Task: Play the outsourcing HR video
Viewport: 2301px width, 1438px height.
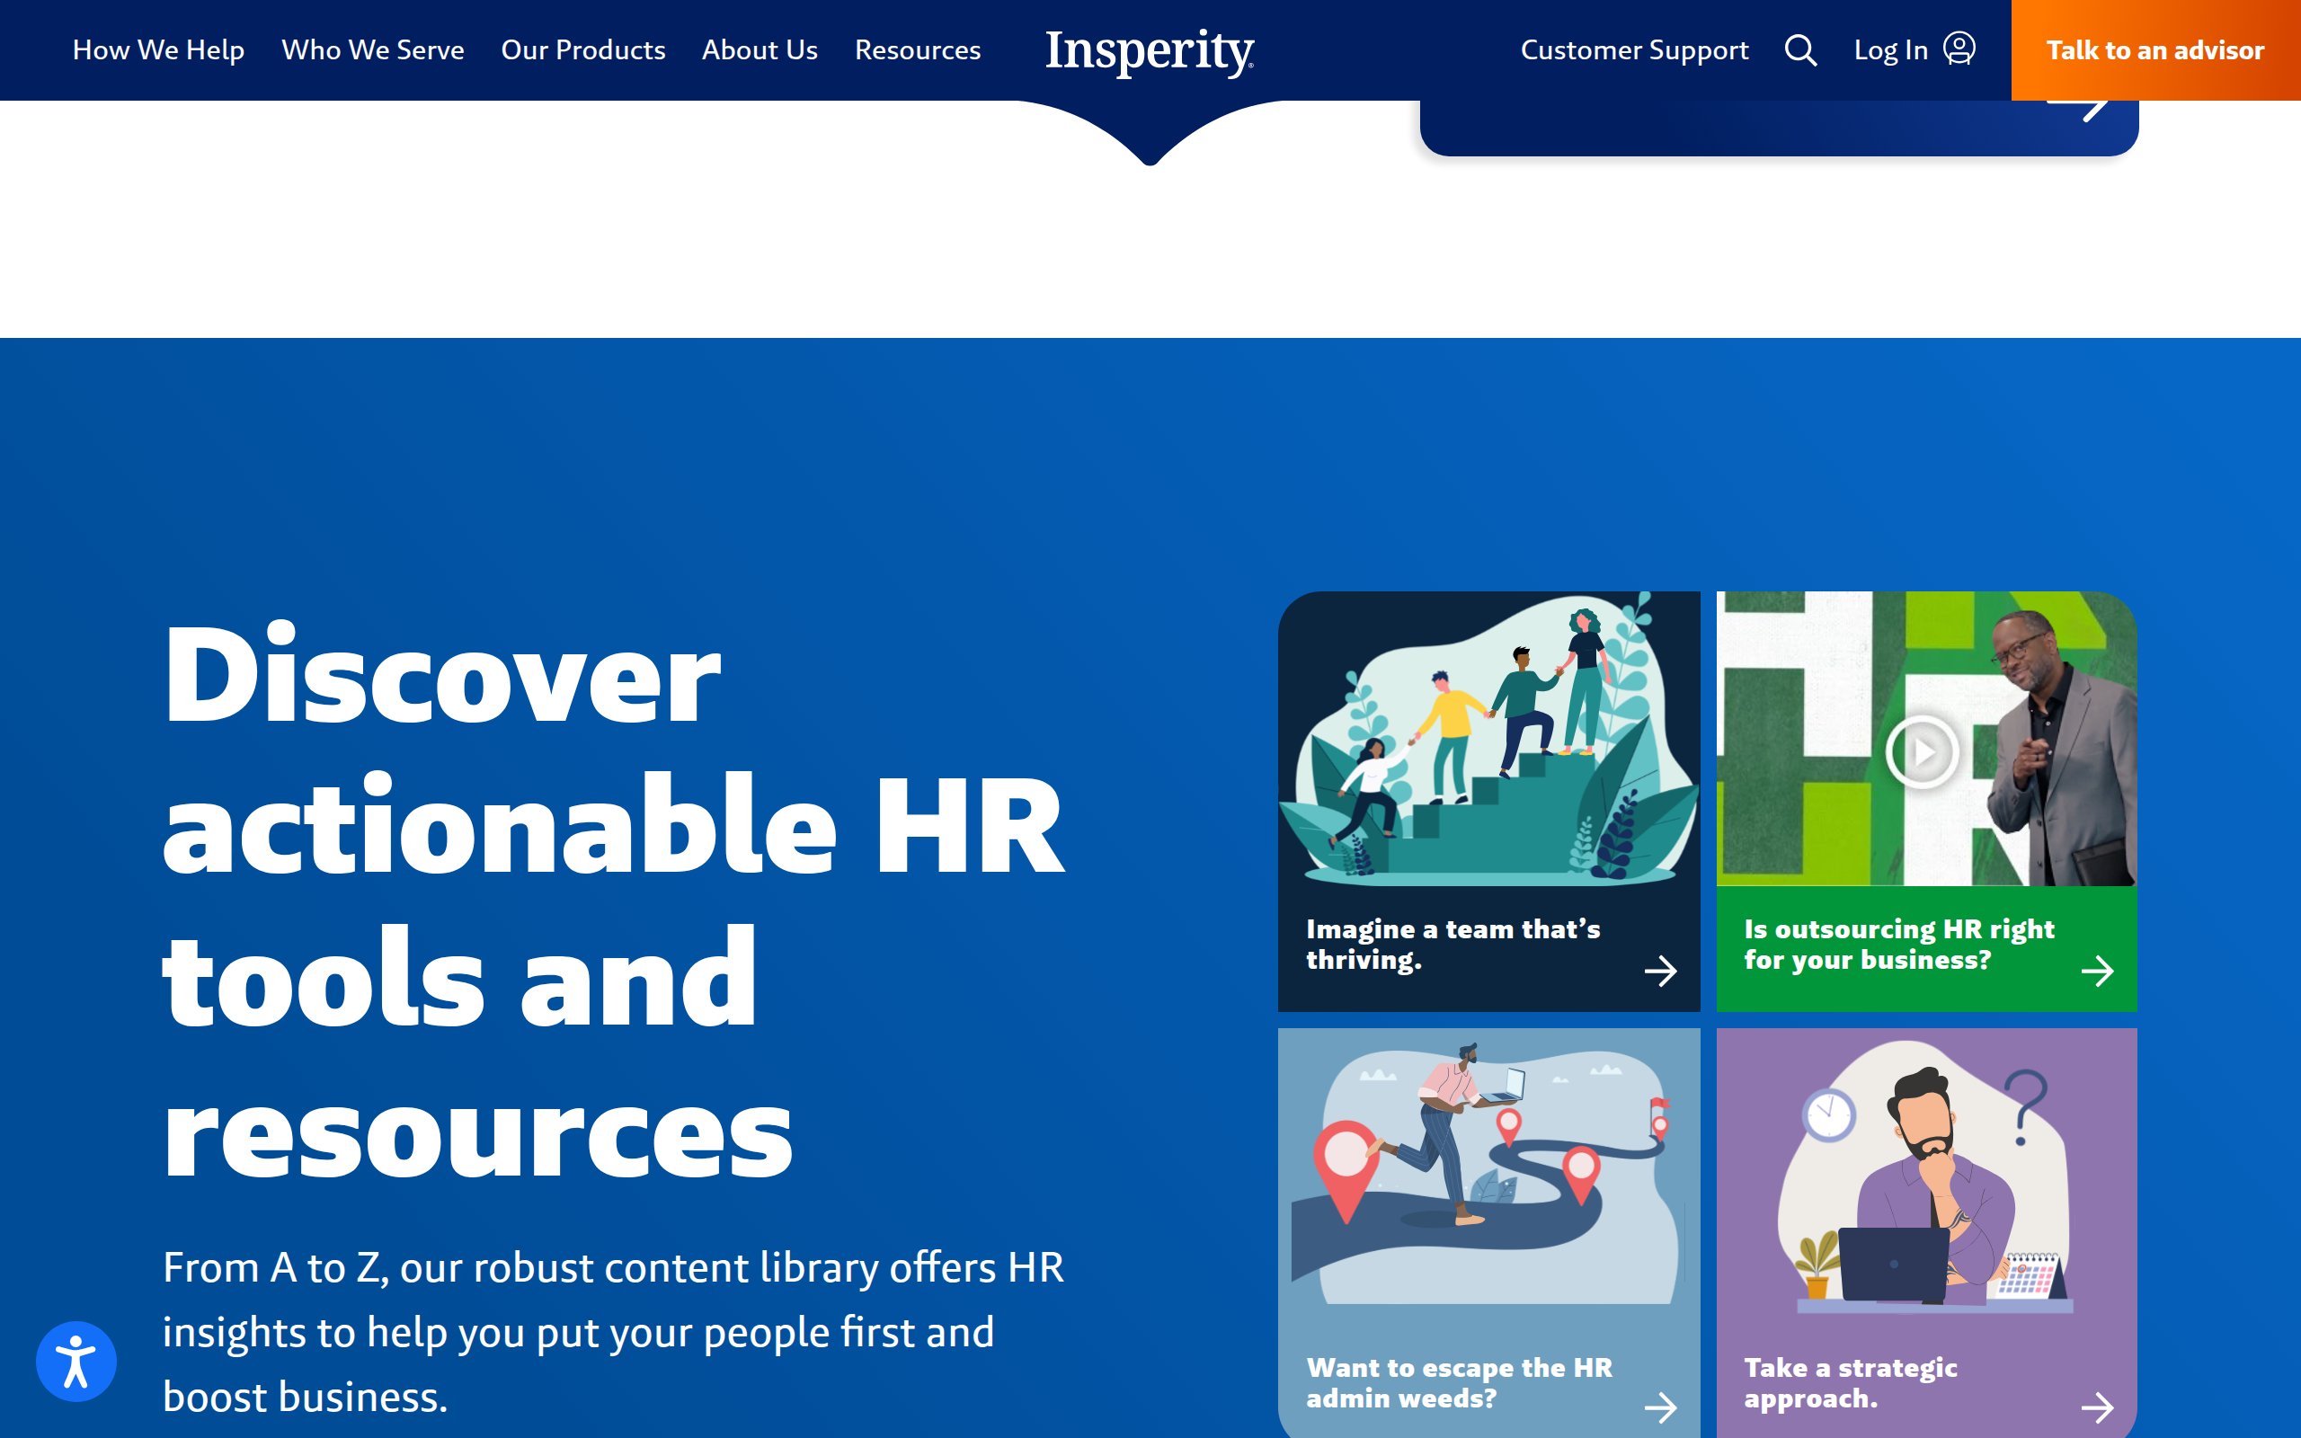Action: coord(1922,751)
